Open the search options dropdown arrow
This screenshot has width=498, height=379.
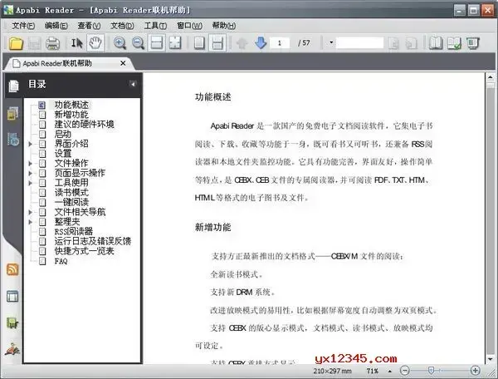[x=331, y=42]
